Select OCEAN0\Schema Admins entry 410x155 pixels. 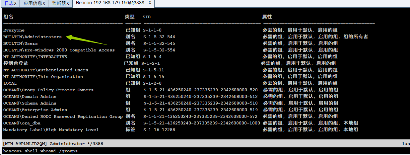click(x=30, y=103)
